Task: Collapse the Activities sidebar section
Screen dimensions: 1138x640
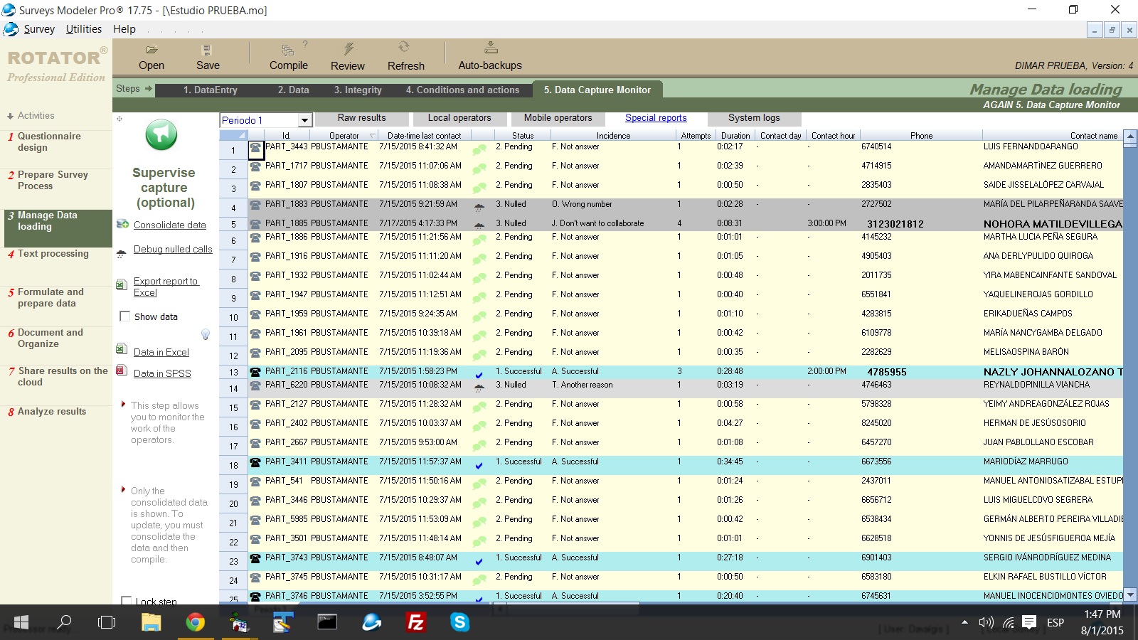Action: tap(11, 116)
